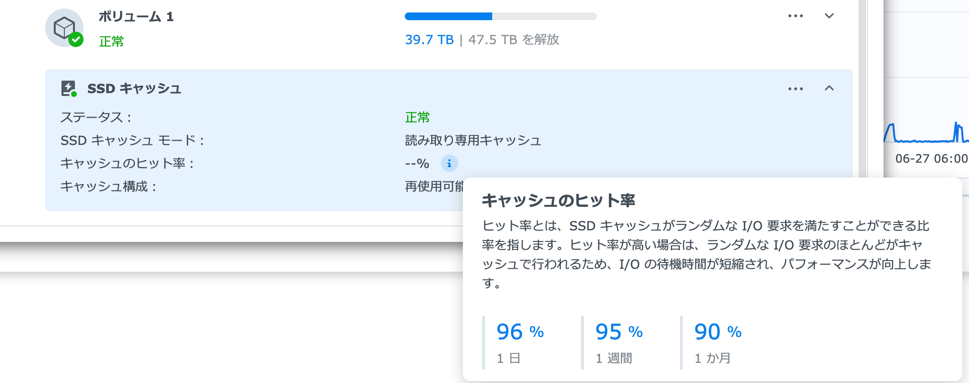This screenshot has height=383, width=969.
Task: Click the green 正常 status under Volume 1
Action: click(x=111, y=42)
